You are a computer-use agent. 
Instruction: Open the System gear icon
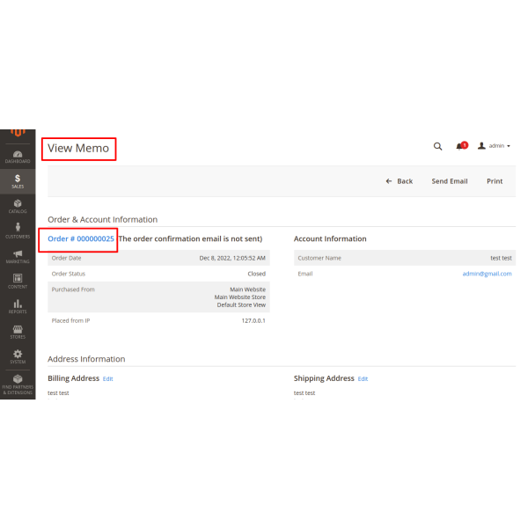[18, 356]
